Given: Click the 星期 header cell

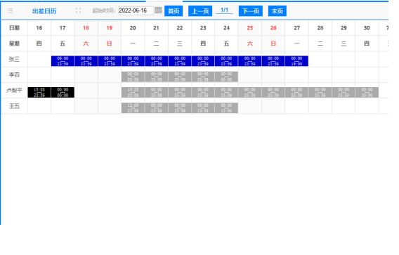Looking at the screenshot, I should (14, 44).
